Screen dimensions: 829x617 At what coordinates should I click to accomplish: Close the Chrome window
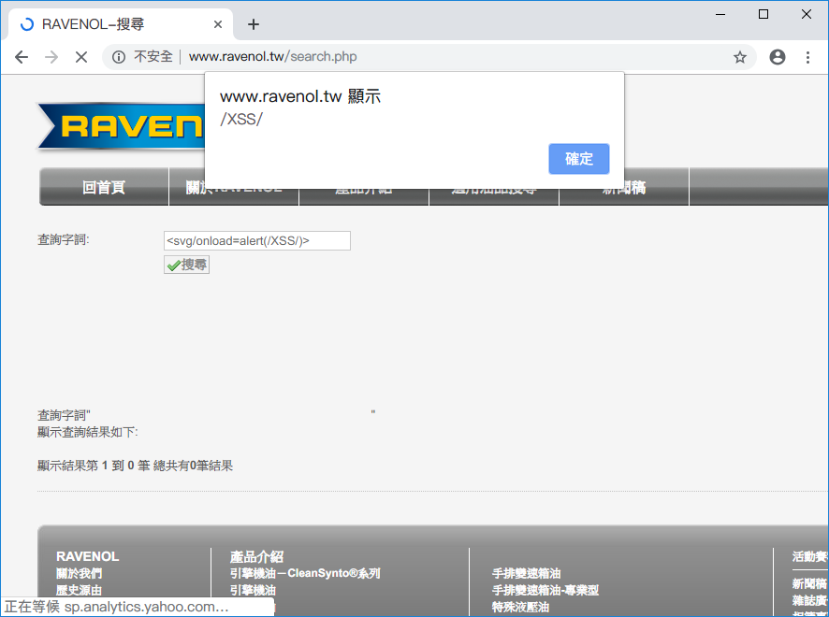pos(807,14)
